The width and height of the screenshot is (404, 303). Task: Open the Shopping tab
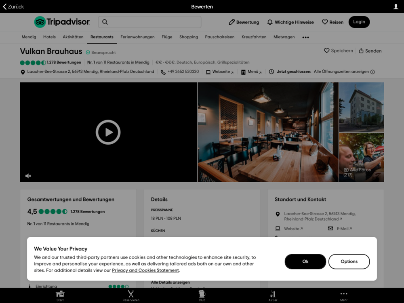[189, 37]
